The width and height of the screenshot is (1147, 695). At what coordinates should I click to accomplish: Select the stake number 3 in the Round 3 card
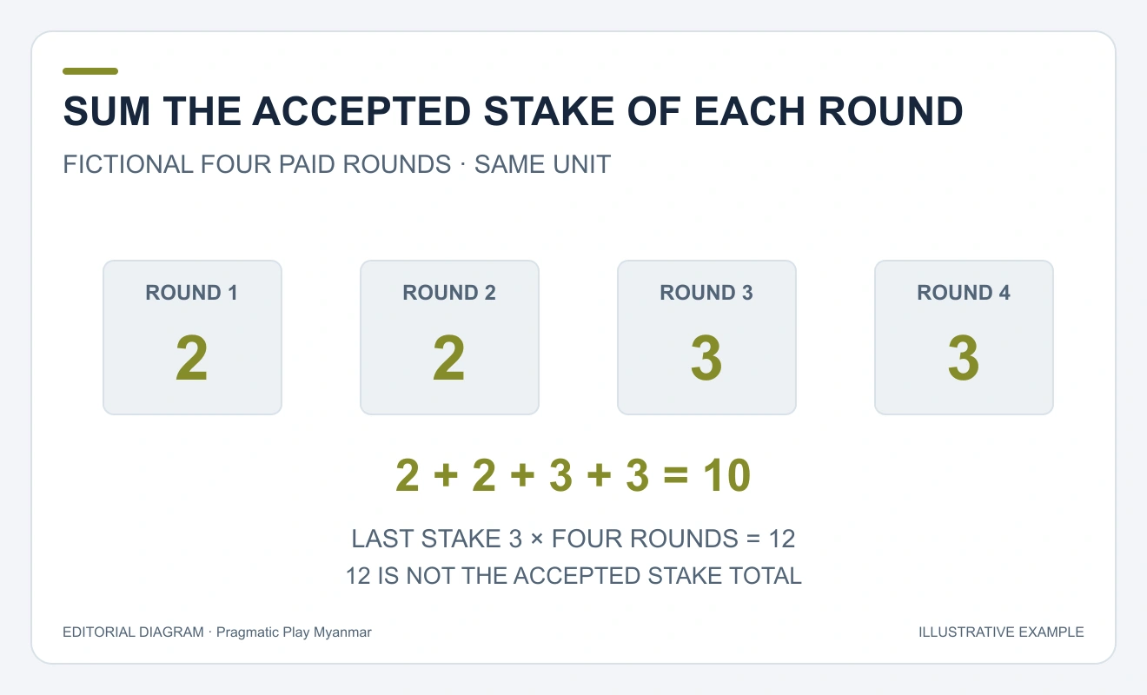tap(706, 359)
